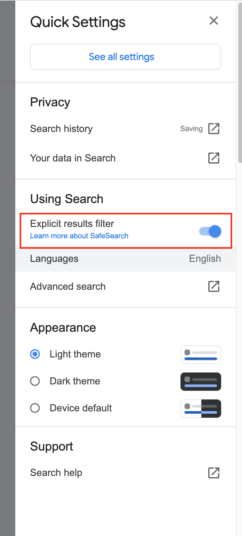Open Search help external link icon
Viewport: 242px width, 536px height.
(214, 473)
